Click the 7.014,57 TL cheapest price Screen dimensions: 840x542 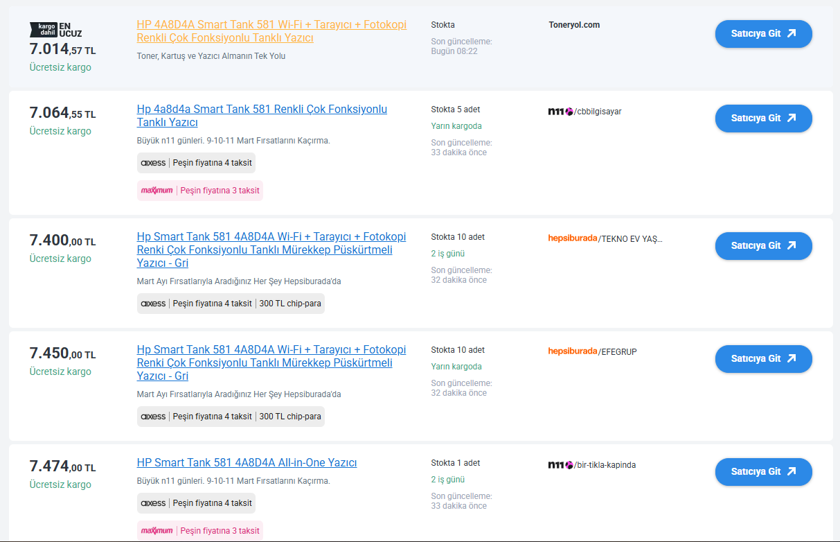pos(62,49)
